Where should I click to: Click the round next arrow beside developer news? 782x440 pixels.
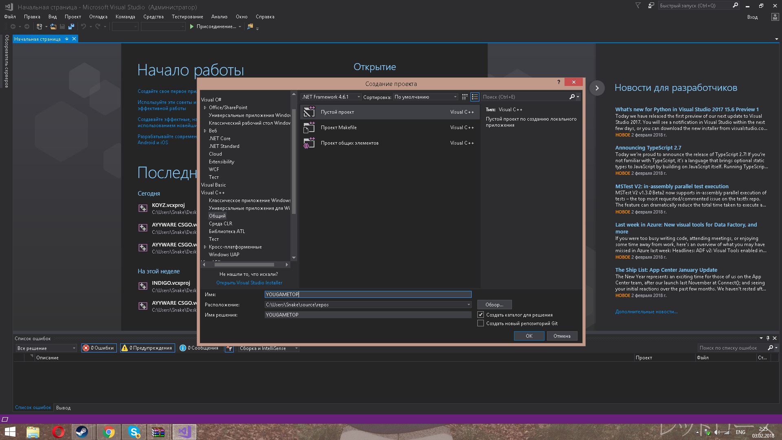pos(597,88)
